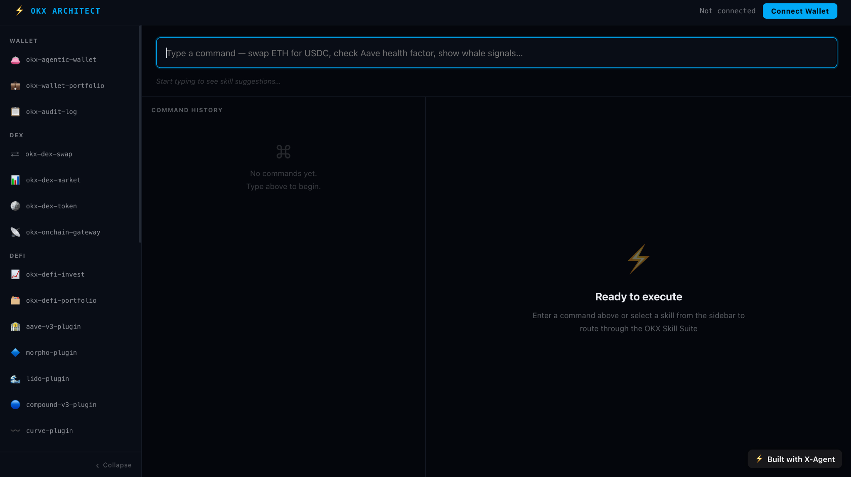Click the sidebar vertical scrollbar

[x=140, y=134]
